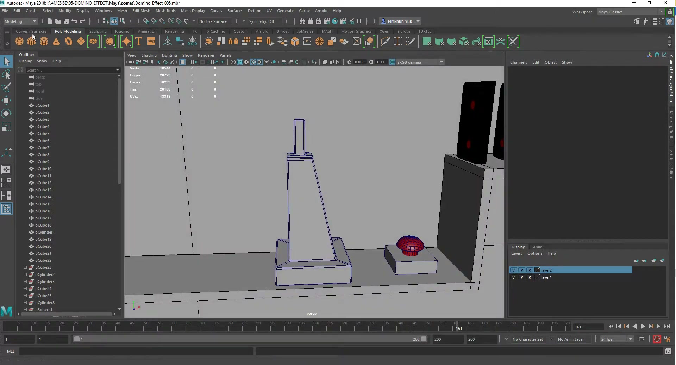This screenshot has height=365, width=676.
Task: Open the Mesh Tools menu
Action: point(165,11)
